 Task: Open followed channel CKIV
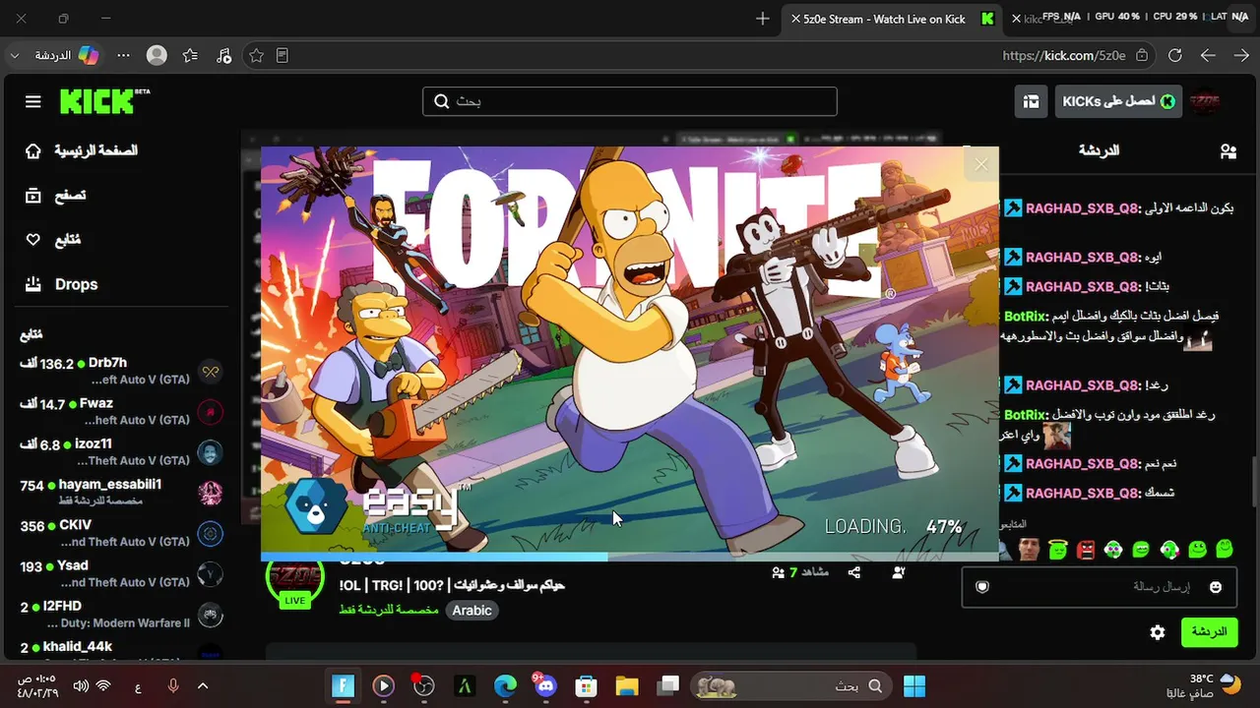pyautogui.click(x=120, y=533)
